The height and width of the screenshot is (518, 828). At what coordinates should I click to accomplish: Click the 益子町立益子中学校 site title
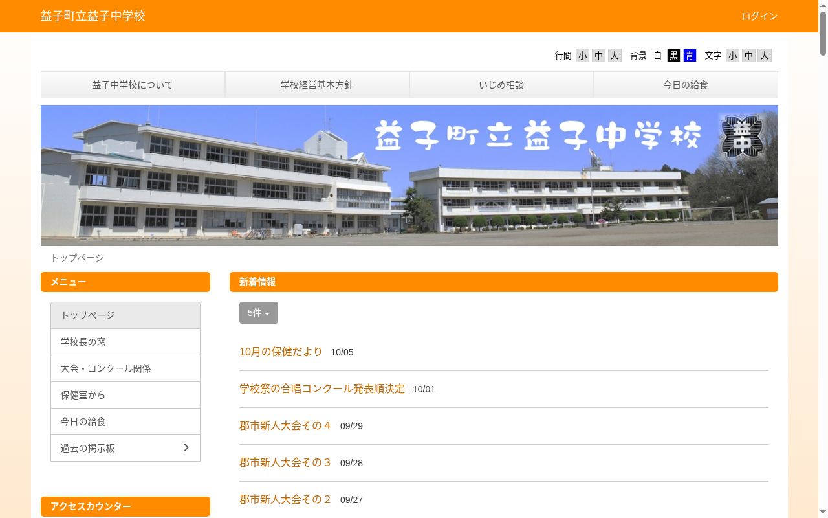click(93, 16)
